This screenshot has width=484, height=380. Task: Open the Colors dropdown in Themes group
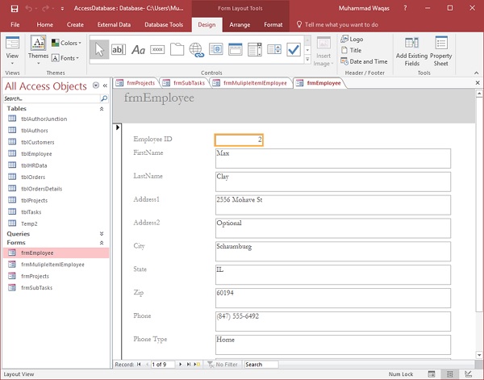[67, 44]
